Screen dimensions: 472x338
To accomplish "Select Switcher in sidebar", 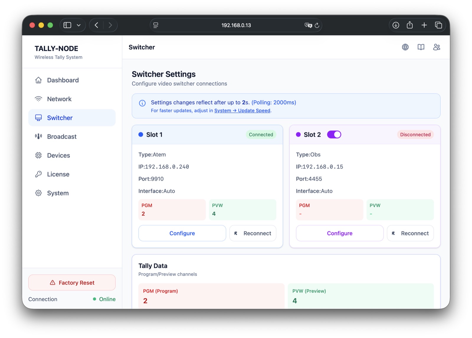I will 72,118.
